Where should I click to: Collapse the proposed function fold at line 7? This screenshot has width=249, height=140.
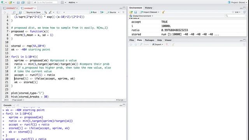9,31
